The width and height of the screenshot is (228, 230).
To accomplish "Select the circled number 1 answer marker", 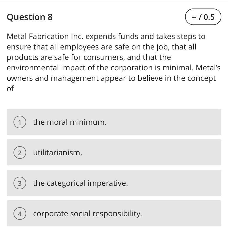I will 20,122.
